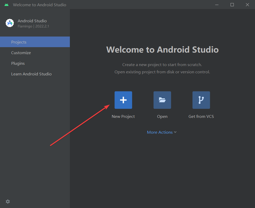The height and width of the screenshot is (208, 255).
Task: Switch to the Customize tab
Action: click(35, 53)
